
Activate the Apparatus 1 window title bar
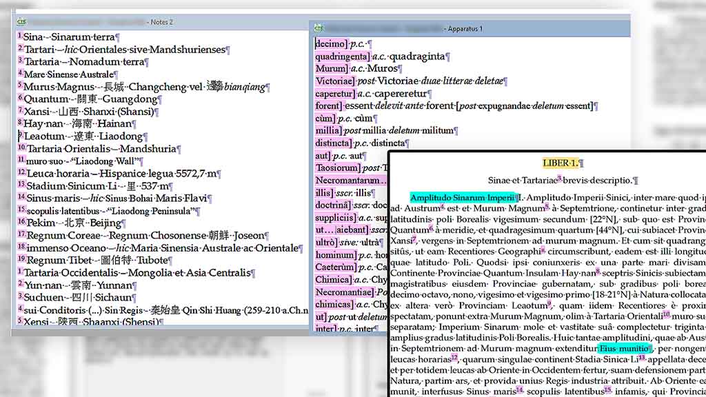[470, 28]
